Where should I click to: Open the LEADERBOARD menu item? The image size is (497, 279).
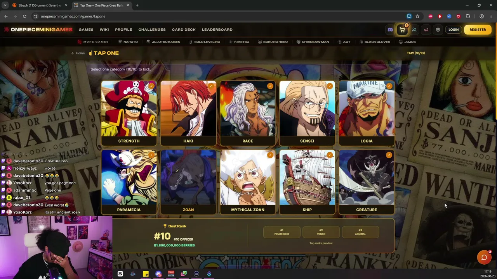pos(217,29)
